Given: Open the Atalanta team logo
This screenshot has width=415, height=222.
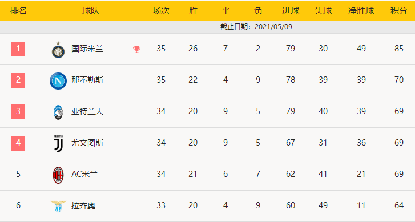Looking at the screenshot, I should (x=58, y=112).
